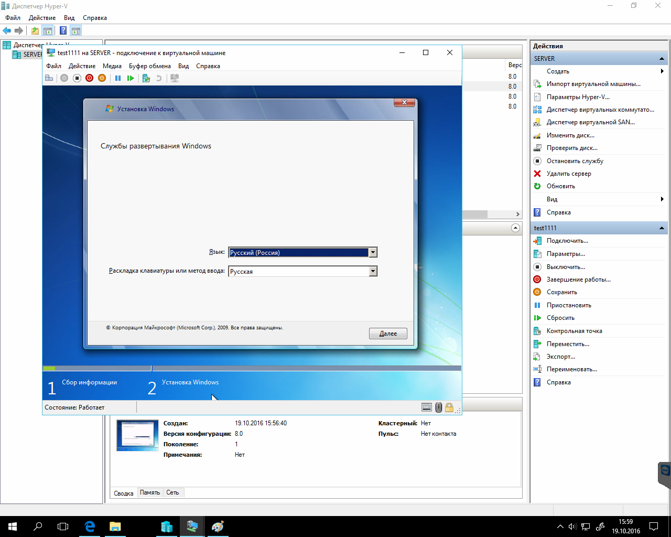Pause the virtual machine from the toolbar
The image size is (671, 537).
[118, 78]
